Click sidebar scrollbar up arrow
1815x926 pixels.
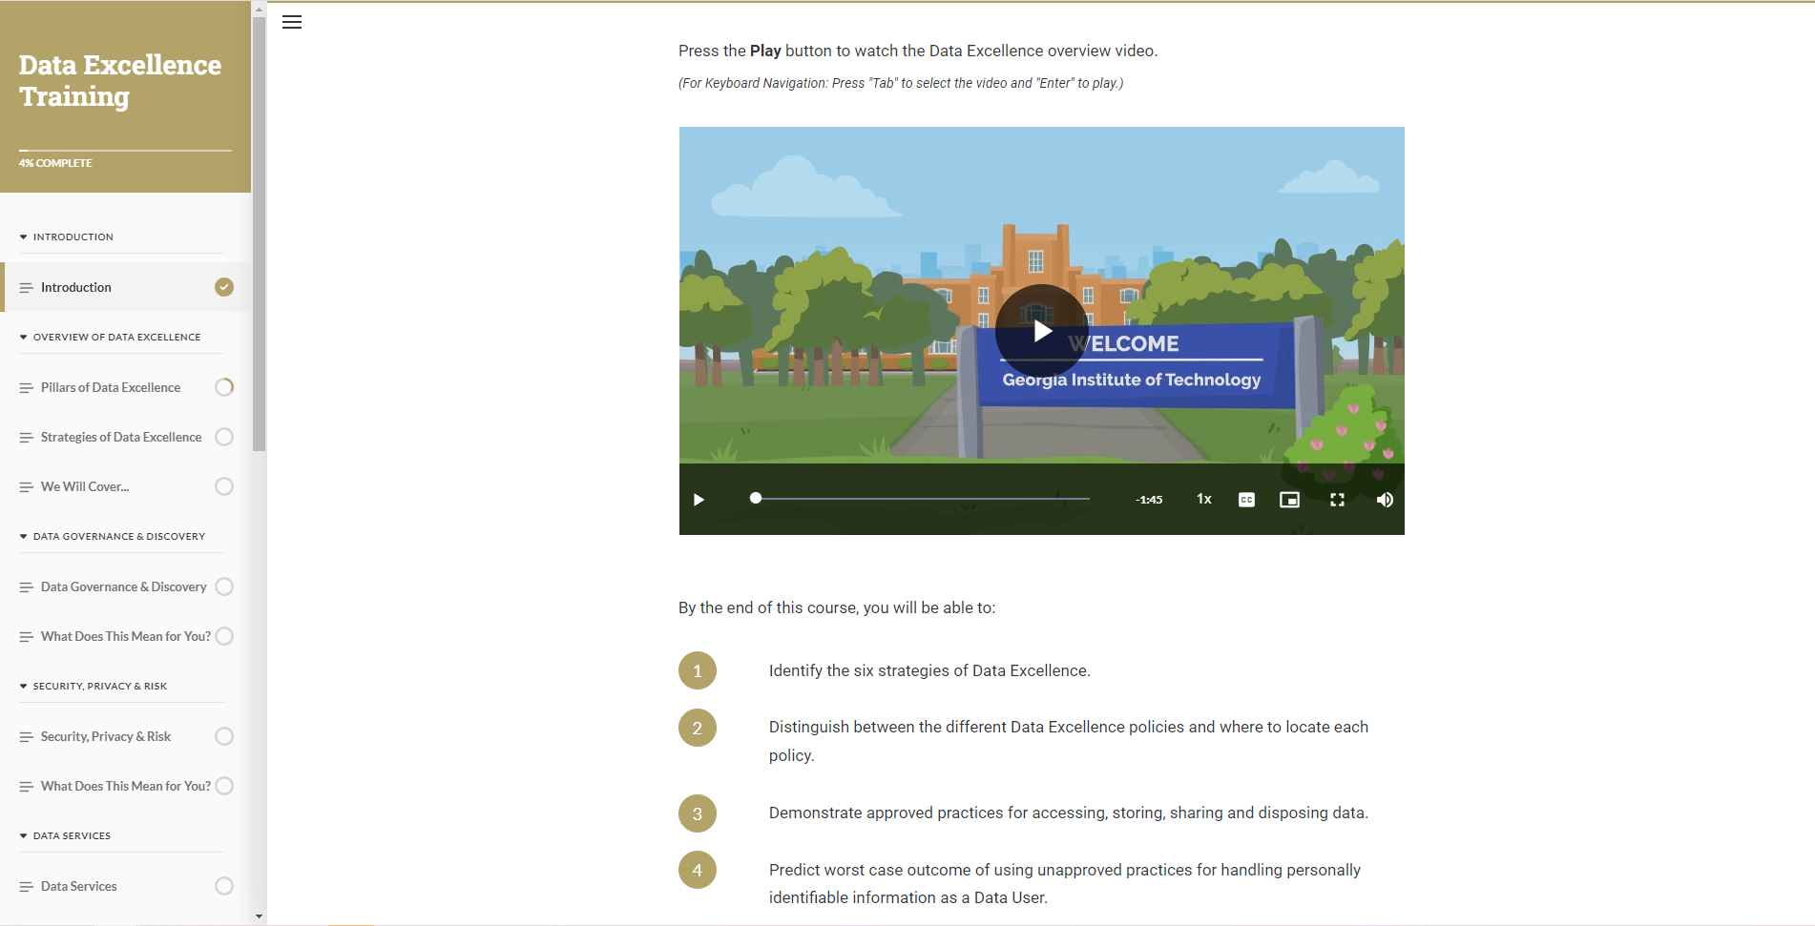point(259,8)
